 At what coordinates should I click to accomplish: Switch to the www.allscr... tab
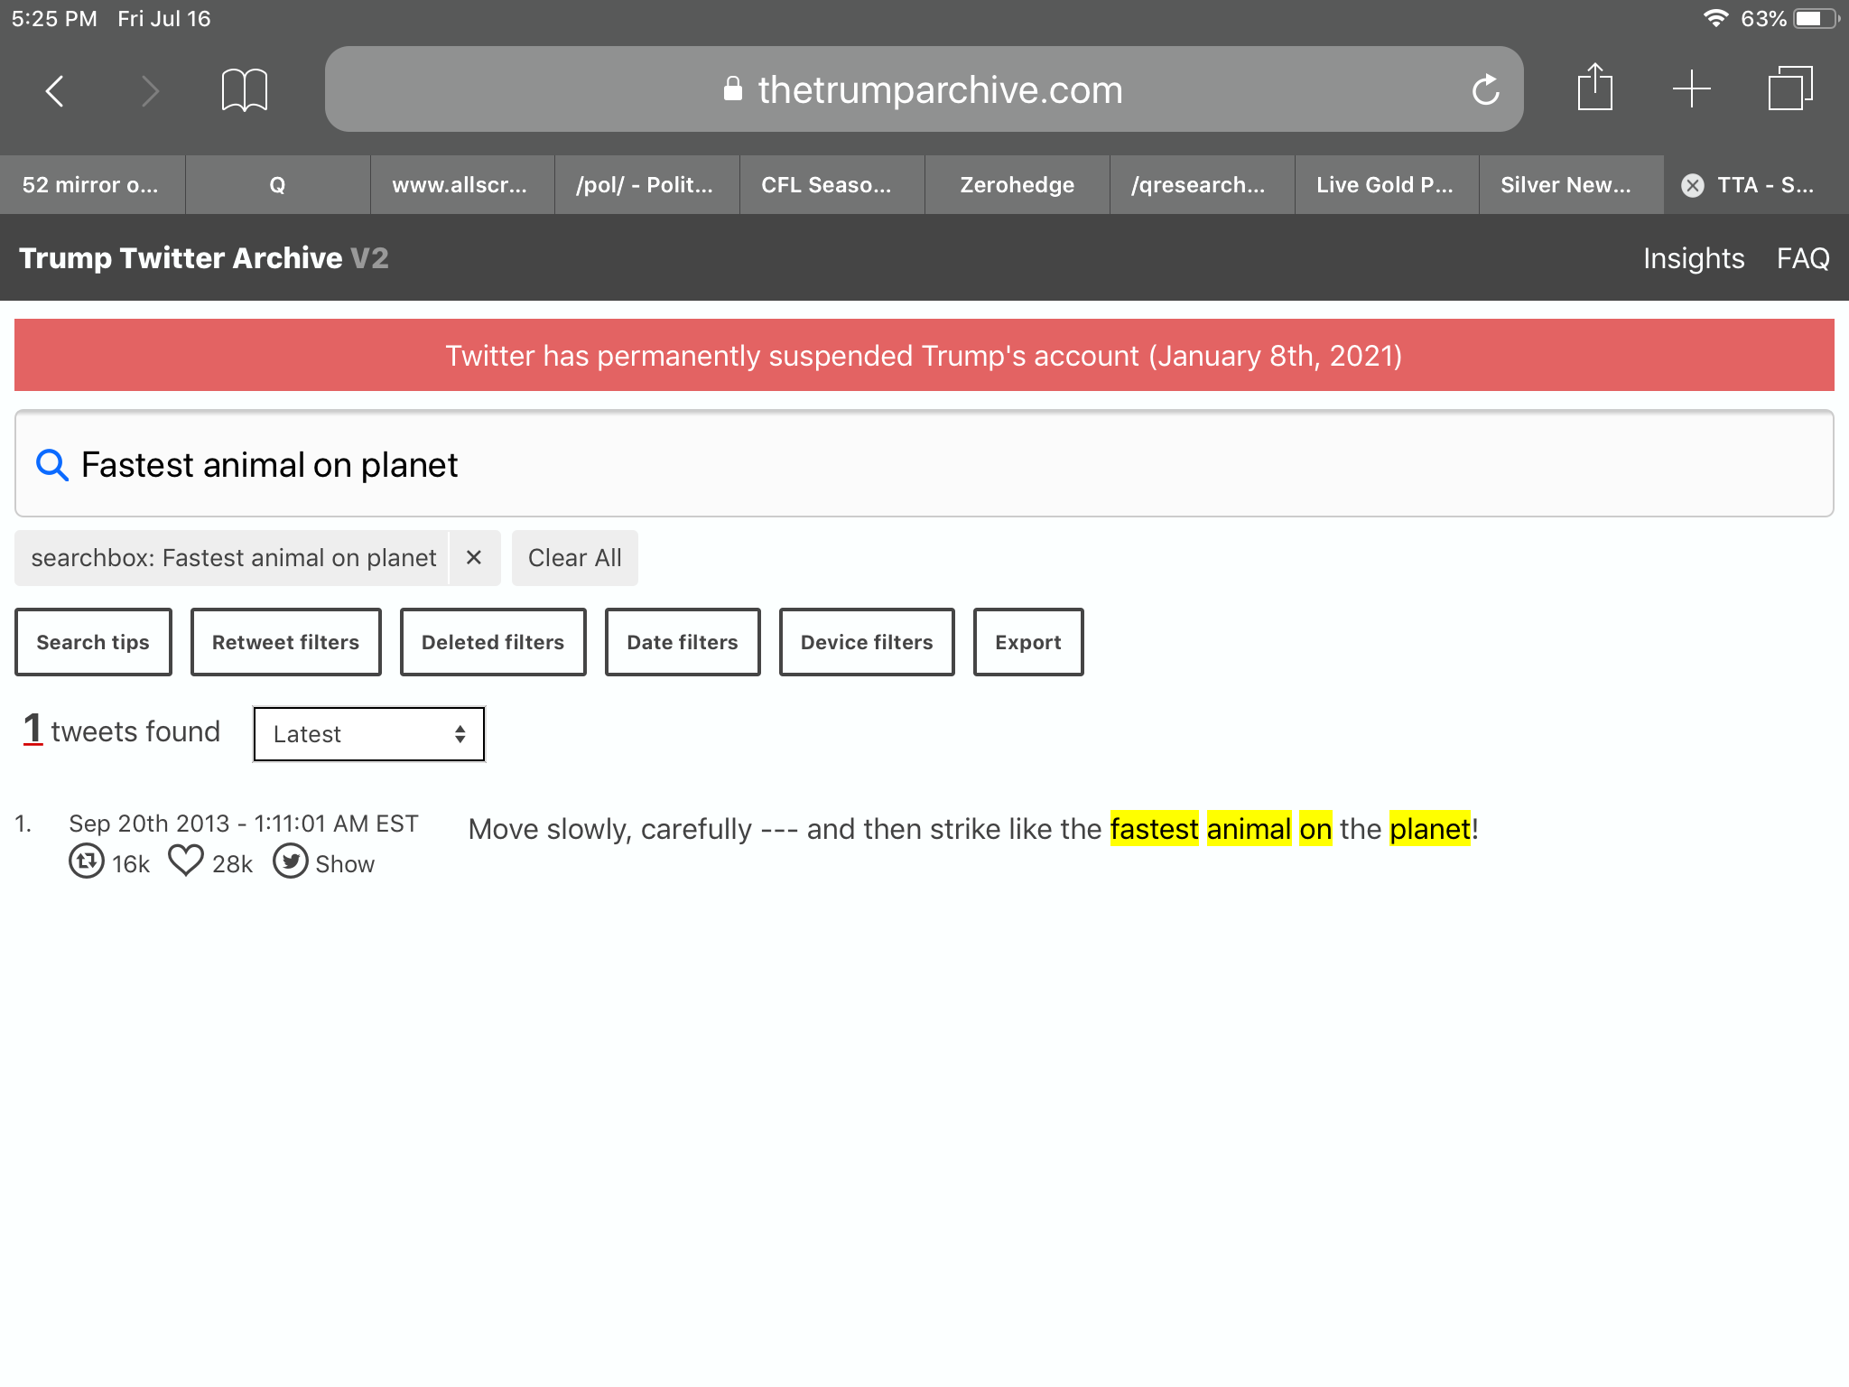pyautogui.click(x=462, y=185)
